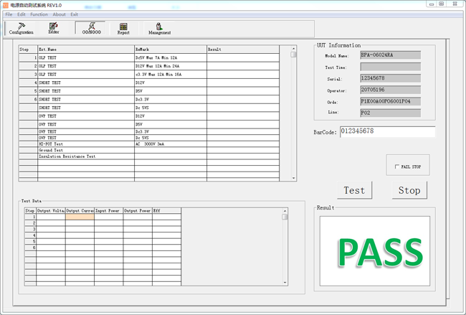Viewport: 466px width, 315px height.
Task: Click the PASS result display
Action: (375, 251)
